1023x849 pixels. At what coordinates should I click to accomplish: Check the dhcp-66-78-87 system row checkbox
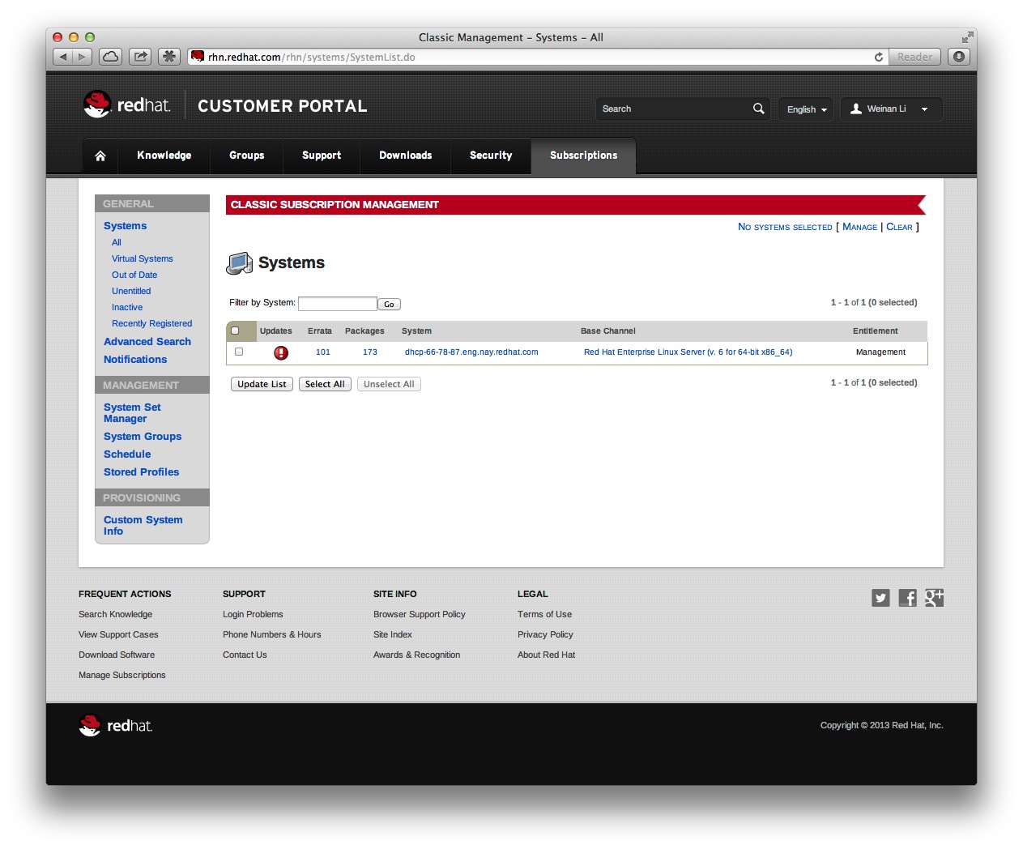239,352
